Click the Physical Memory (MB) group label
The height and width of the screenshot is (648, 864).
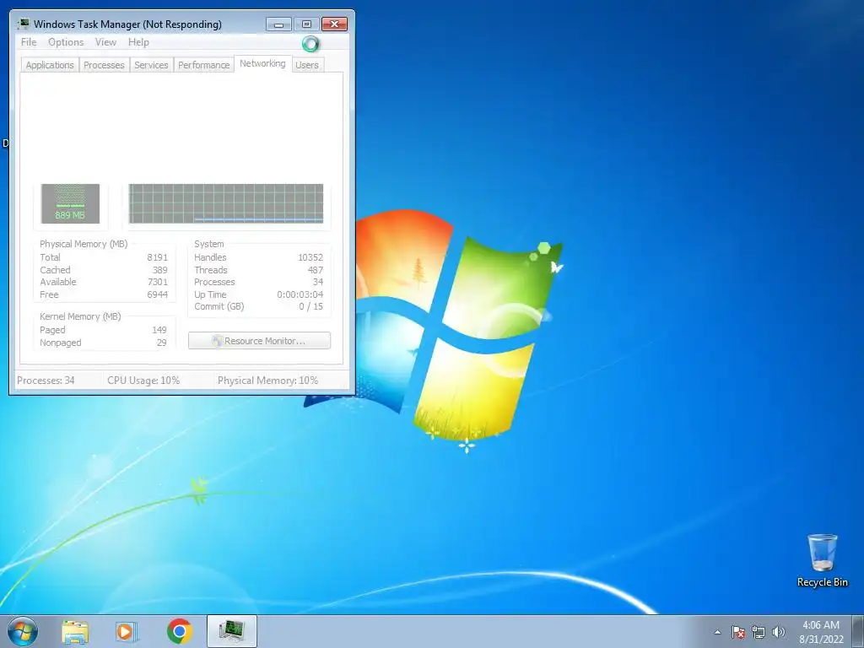point(84,244)
